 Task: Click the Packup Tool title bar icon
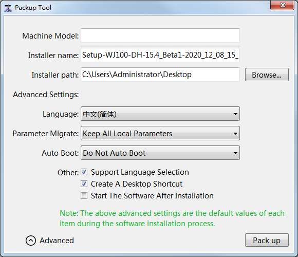point(8,8)
